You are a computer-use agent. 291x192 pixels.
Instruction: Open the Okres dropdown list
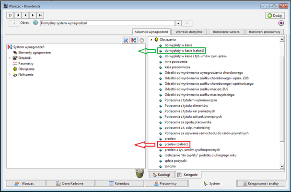click(178, 23)
